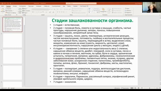161x91 pixels.
Task: Switch to Normal view icon in status bar
Action: (132, 88)
